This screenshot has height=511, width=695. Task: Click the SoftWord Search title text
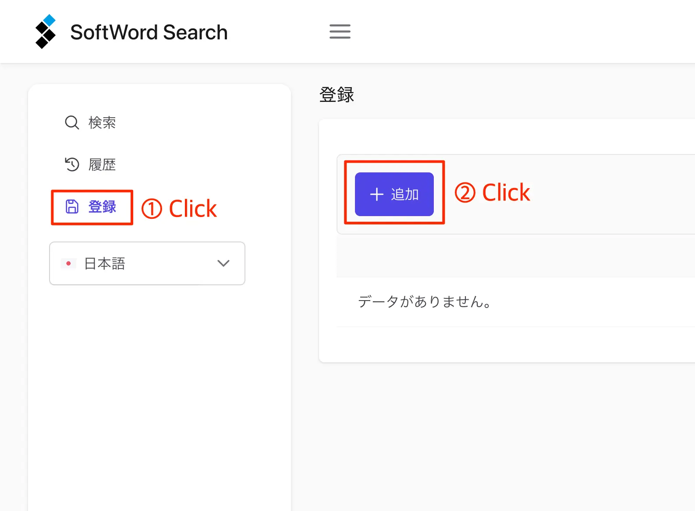pyautogui.click(x=149, y=32)
